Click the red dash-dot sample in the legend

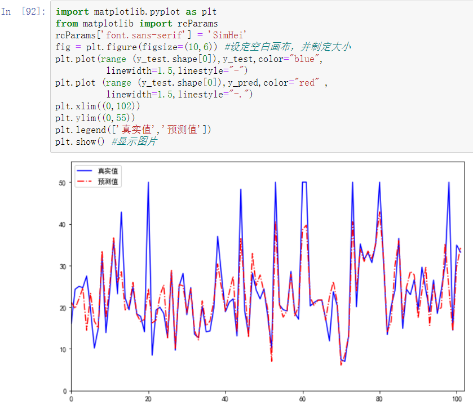click(85, 181)
